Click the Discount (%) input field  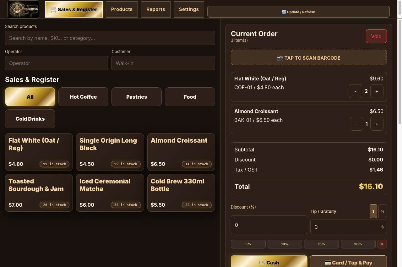pyautogui.click(x=269, y=225)
